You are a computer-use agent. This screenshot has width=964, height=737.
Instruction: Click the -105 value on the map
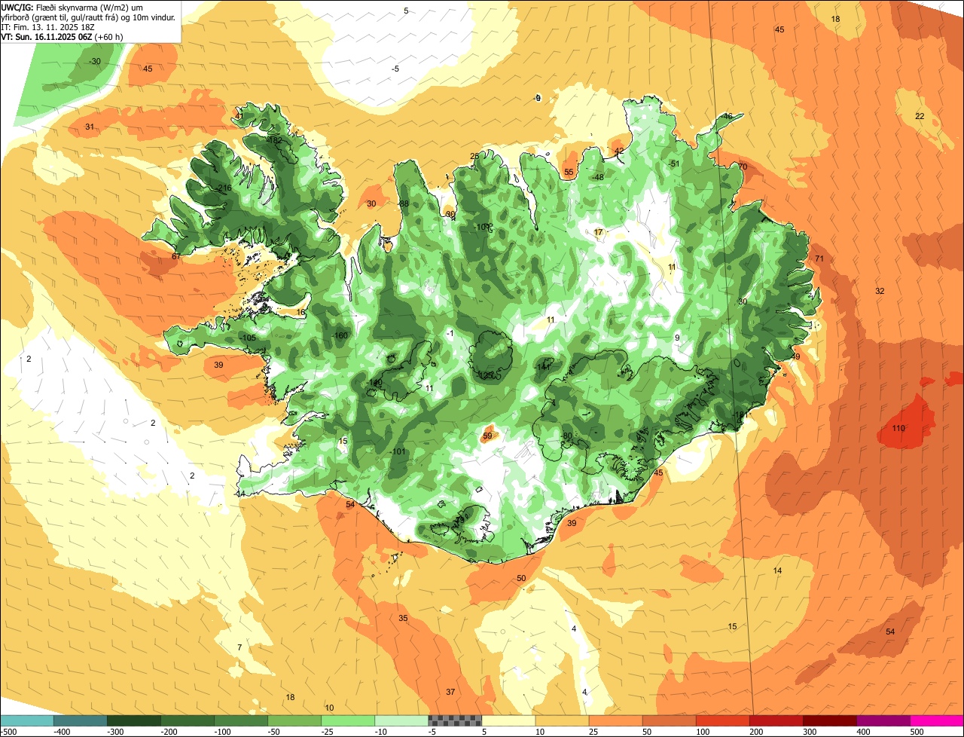[248, 338]
